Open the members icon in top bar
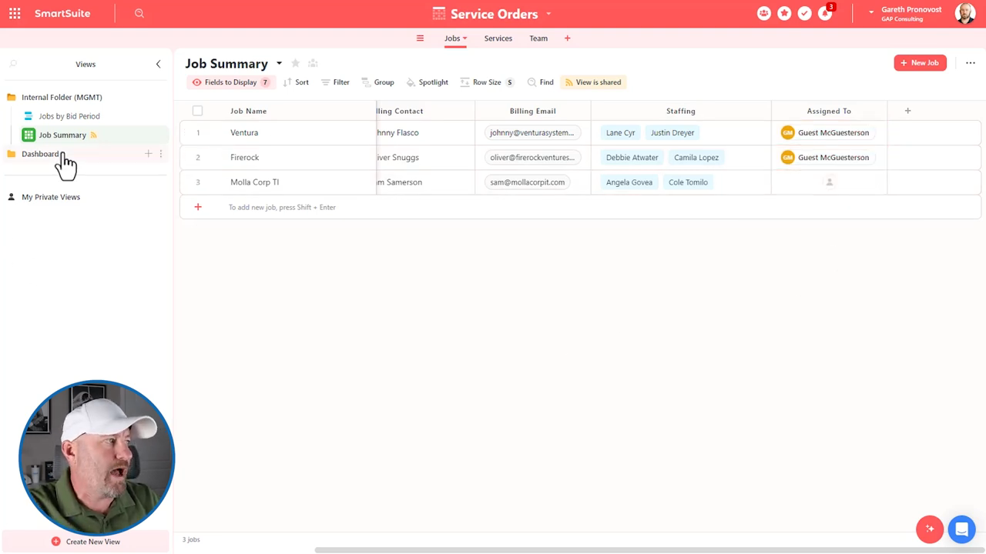The image size is (986, 554). pos(763,13)
